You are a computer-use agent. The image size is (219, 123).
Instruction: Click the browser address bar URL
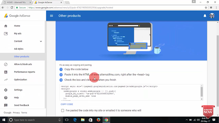pos(71,8)
